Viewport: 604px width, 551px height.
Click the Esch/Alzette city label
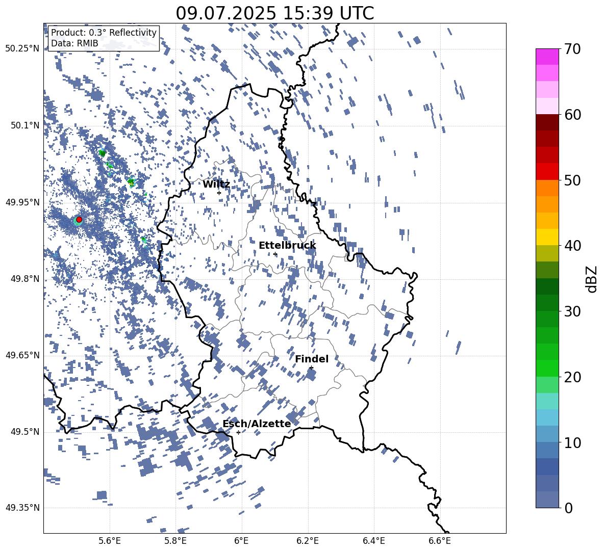(x=257, y=424)
